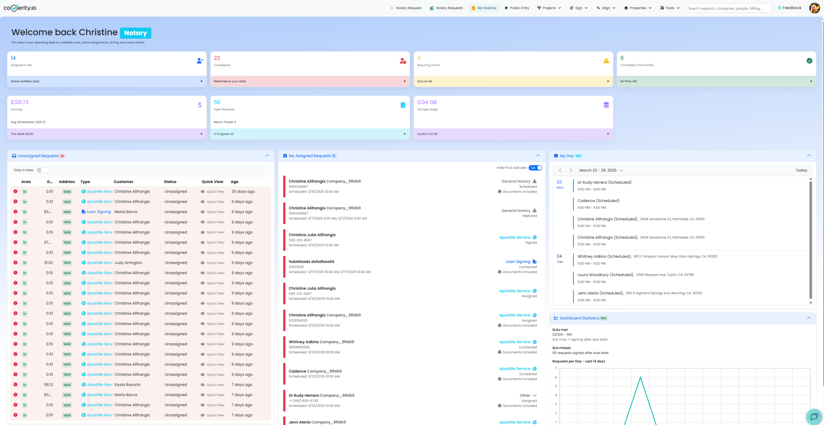Open Quick View for Elysia Basurto request
Viewport: 824px width, 425px height.
[x=212, y=385]
